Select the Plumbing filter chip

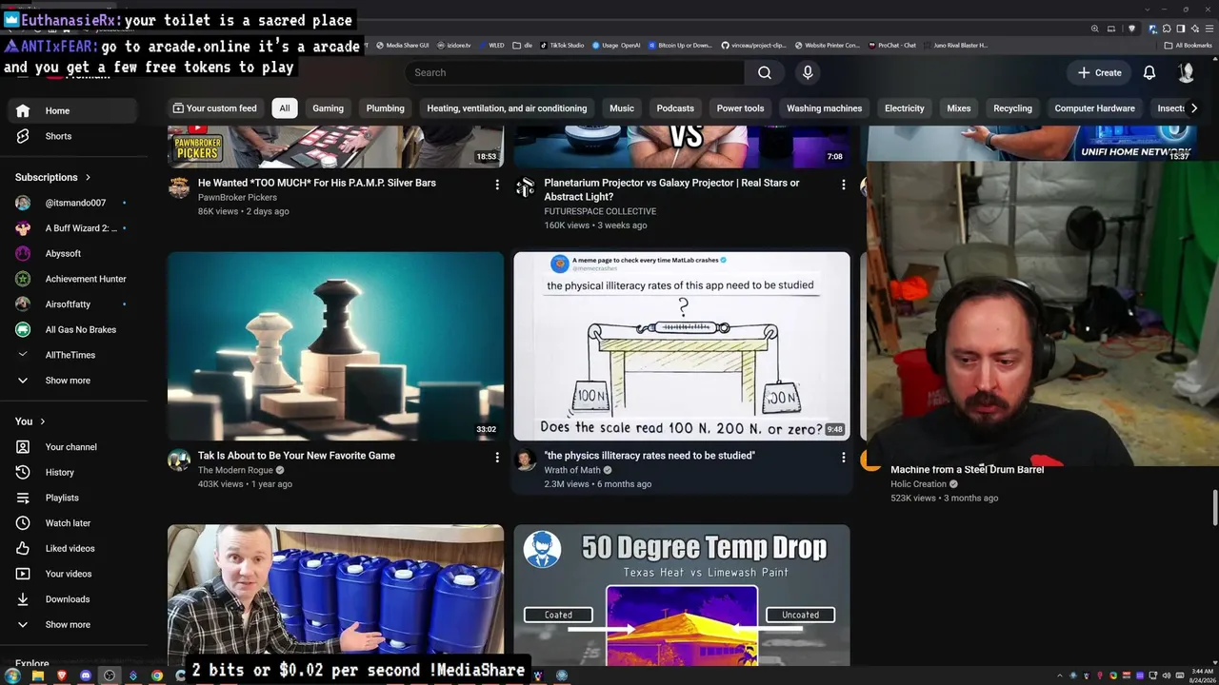tap(385, 108)
